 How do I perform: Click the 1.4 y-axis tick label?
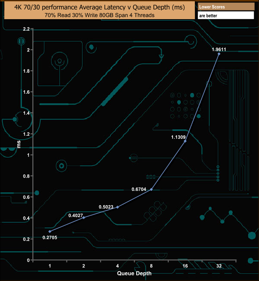coord(26,113)
